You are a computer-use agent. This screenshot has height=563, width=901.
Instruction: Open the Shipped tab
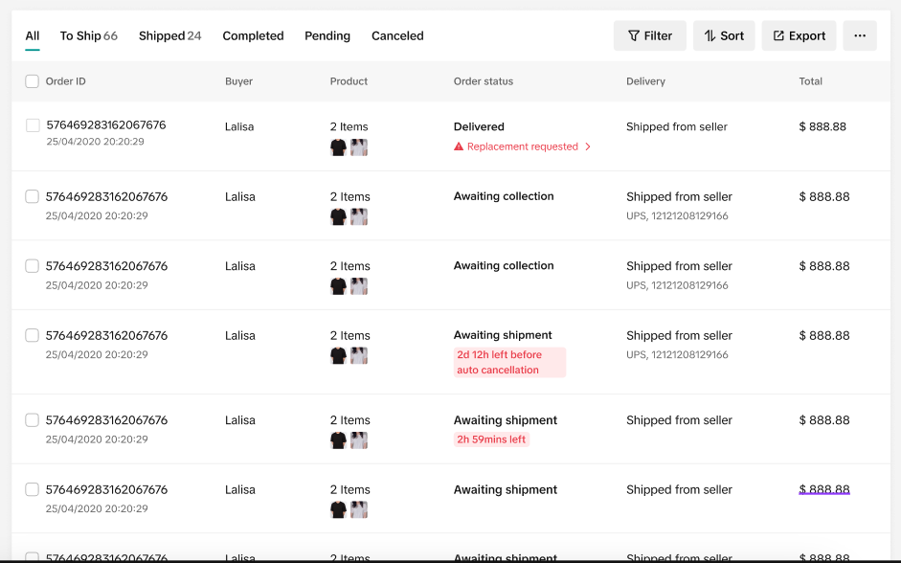(169, 36)
